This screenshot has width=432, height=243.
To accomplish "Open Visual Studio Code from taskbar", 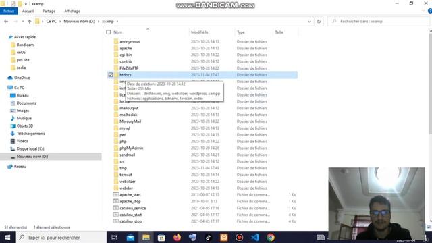I will click(255, 237).
